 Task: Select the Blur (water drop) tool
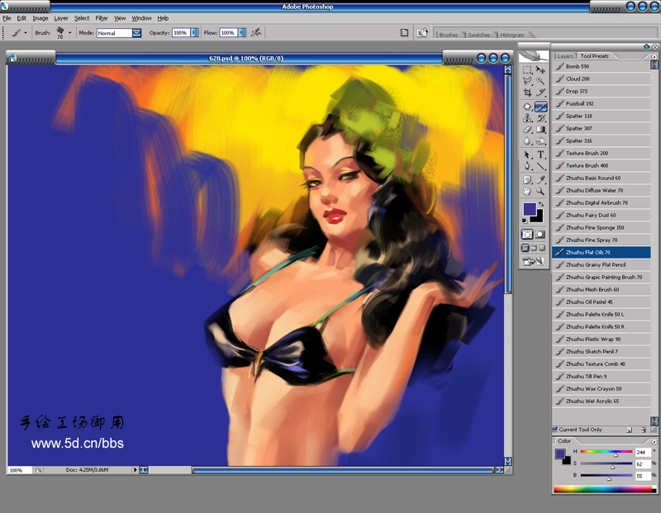(527, 141)
